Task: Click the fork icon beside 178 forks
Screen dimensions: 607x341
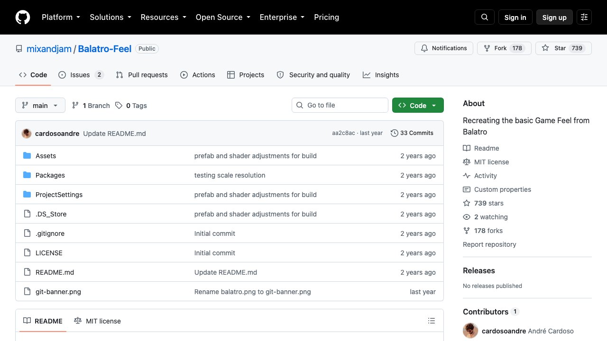Action: click(467, 231)
